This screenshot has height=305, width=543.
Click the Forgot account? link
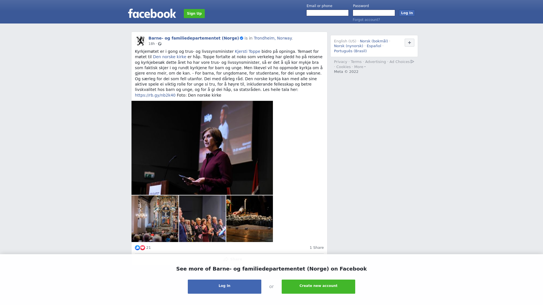pyautogui.click(x=366, y=20)
